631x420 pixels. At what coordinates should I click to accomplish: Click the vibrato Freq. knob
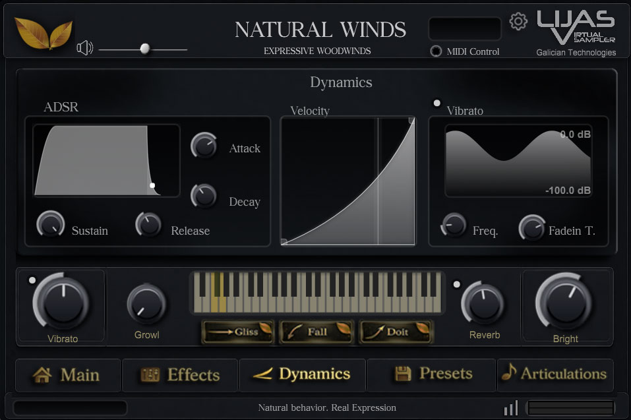(x=454, y=225)
